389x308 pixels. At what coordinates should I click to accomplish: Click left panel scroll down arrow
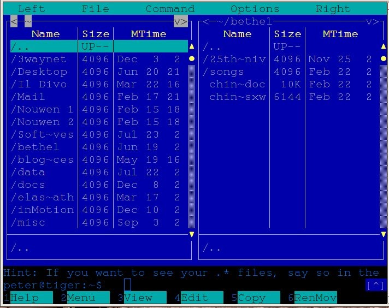coord(192,234)
